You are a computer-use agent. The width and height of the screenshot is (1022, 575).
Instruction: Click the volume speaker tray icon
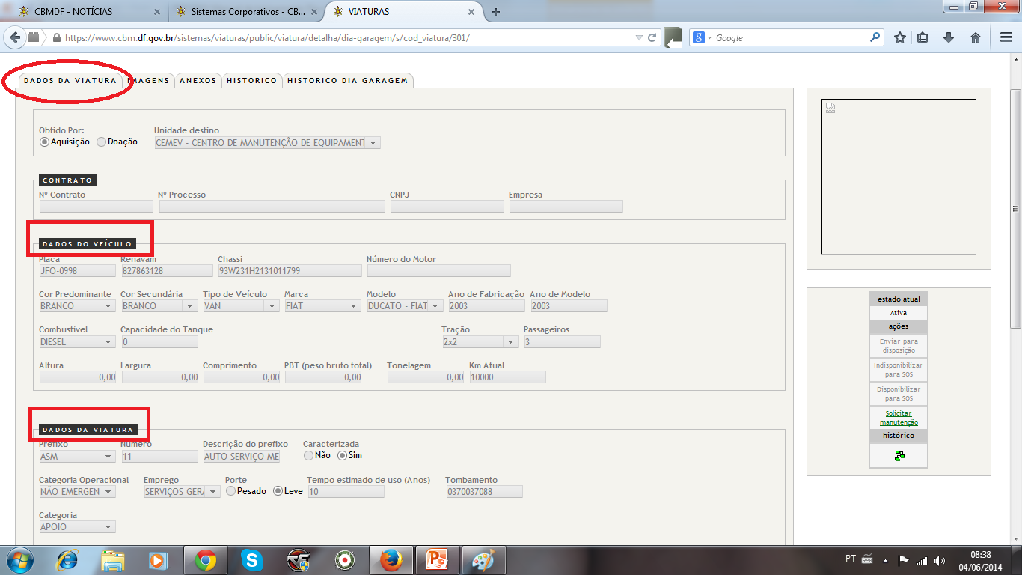[940, 560]
